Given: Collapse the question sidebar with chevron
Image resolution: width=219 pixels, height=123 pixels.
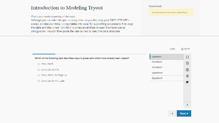Looking at the screenshot, I should pos(187,105).
